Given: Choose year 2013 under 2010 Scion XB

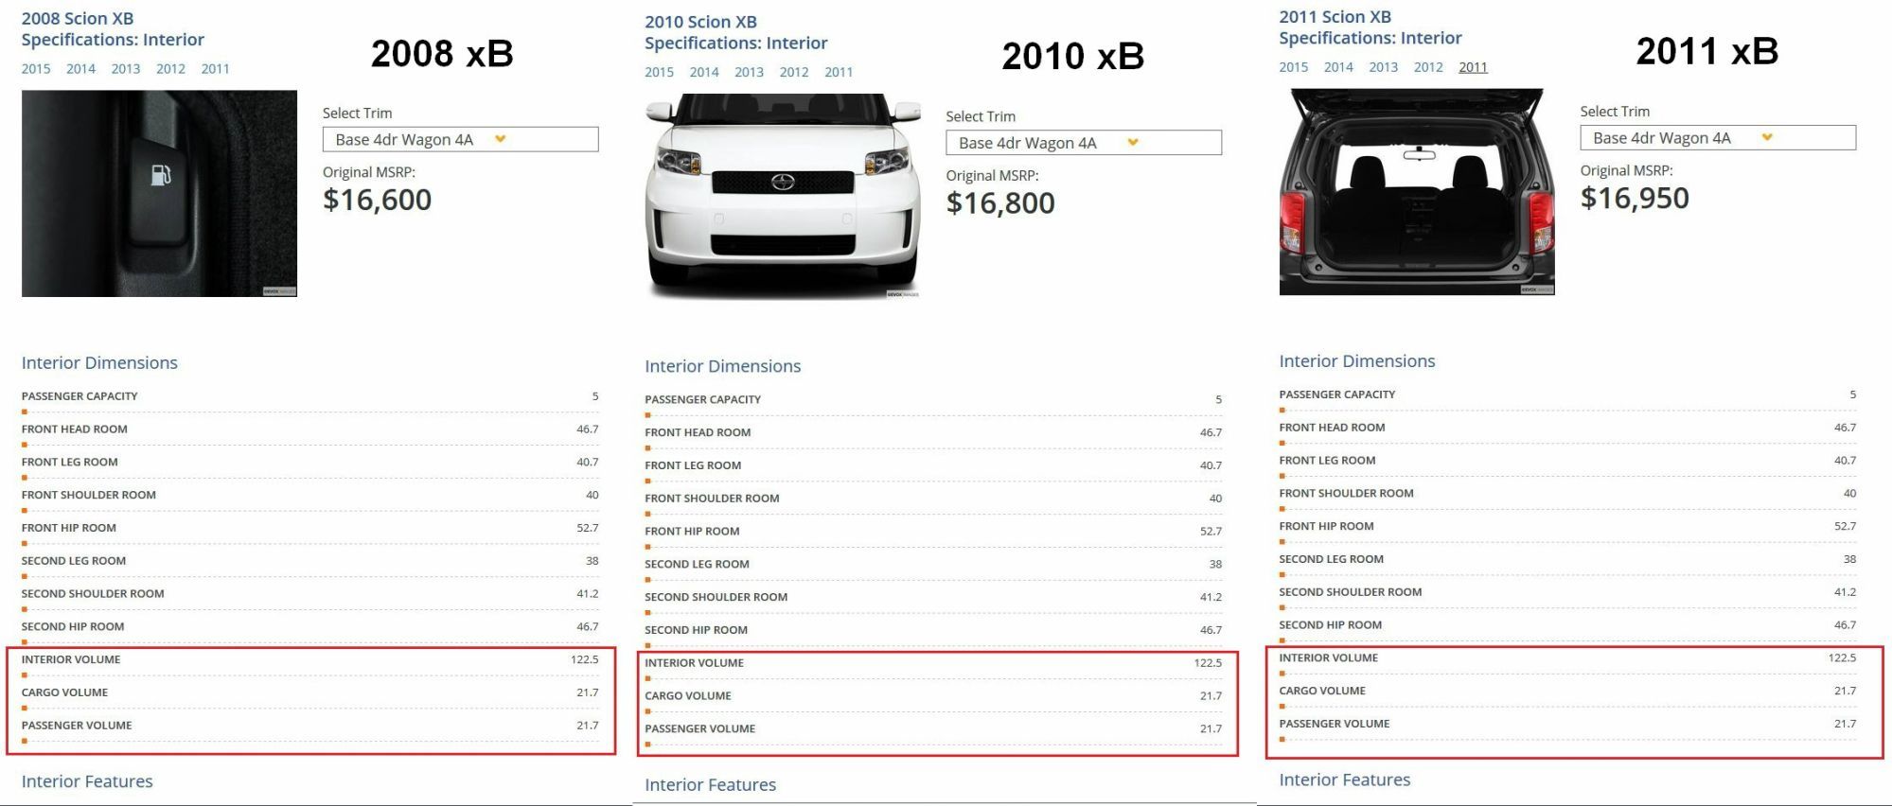Looking at the screenshot, I should pyautogui.click(x=749, y=72).
